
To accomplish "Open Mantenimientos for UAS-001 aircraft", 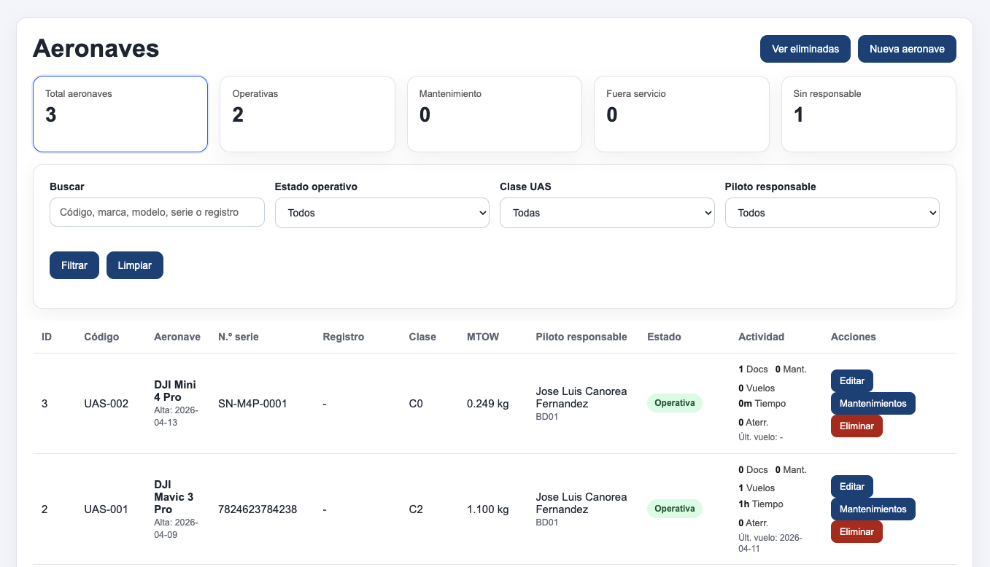I will [x=873, y=509].
